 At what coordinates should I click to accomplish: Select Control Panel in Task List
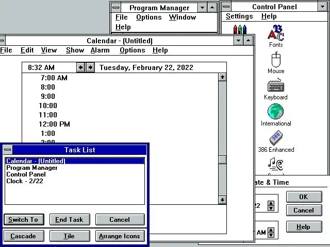75,174
